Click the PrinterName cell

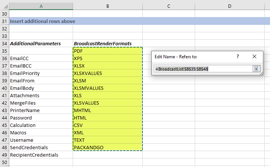click(x=41, y=110)
